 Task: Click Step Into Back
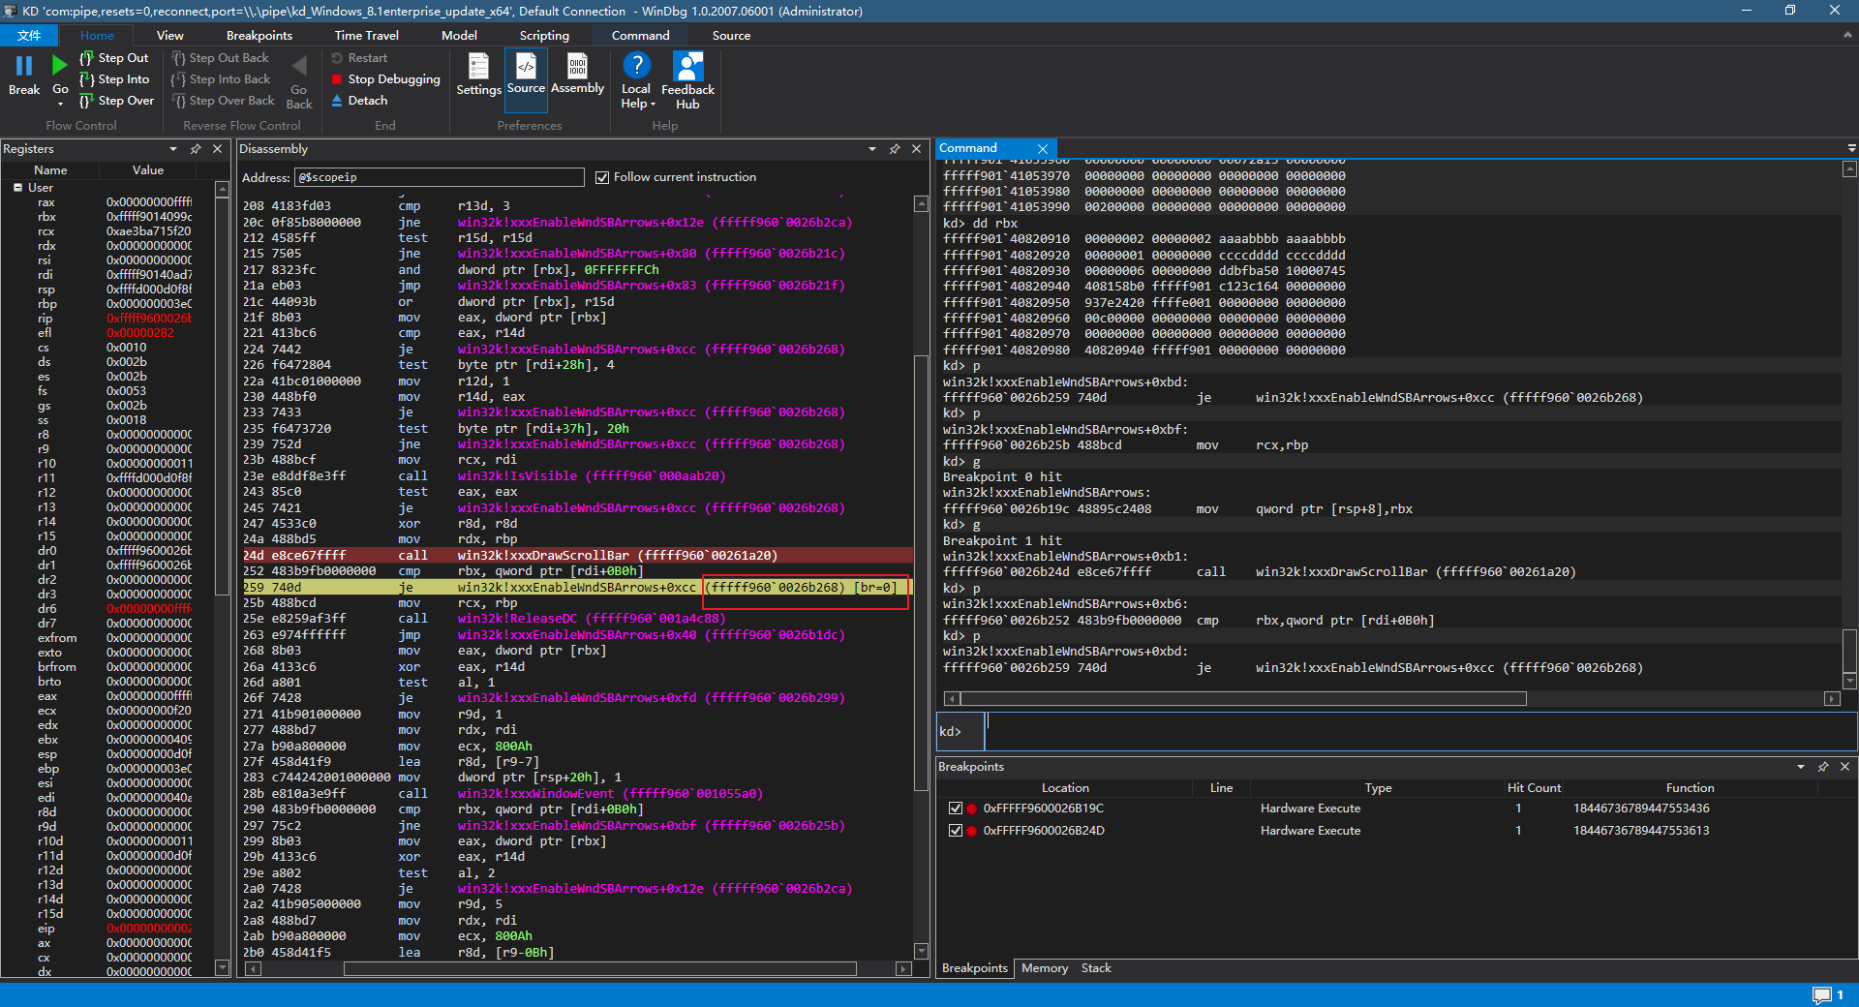[x=221, y=79]
